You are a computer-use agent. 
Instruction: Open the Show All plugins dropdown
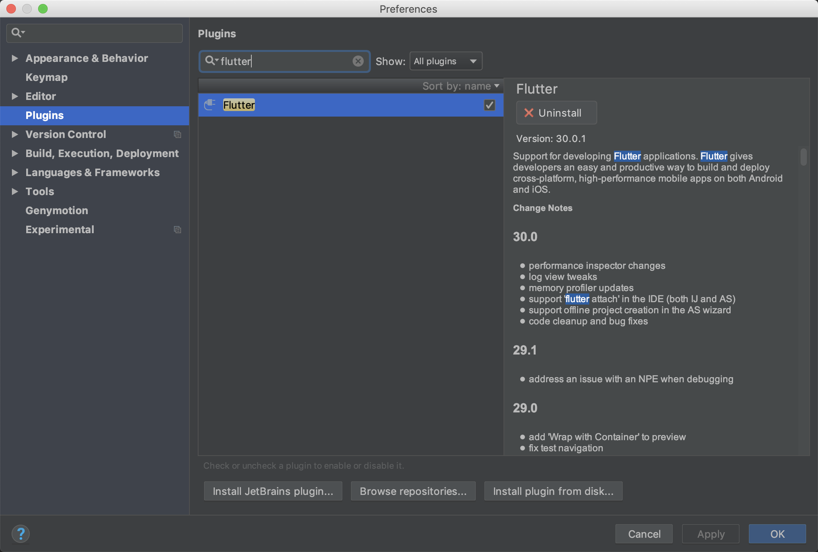(x=446, y=61)
